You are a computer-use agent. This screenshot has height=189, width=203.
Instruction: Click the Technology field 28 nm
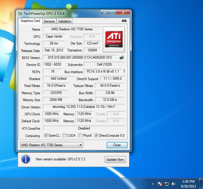click(x=54, y=43)
